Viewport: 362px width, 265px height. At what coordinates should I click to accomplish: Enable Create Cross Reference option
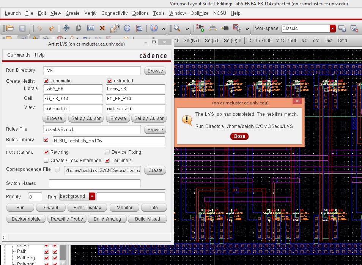click(46, 161)
